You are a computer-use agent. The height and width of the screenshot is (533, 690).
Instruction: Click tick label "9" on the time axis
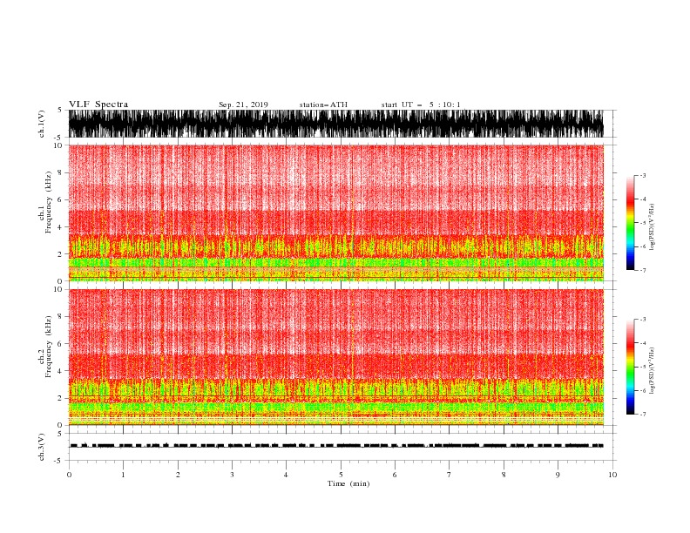(558, 475)
